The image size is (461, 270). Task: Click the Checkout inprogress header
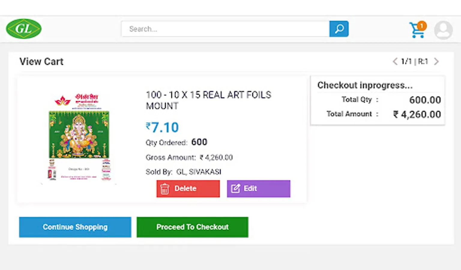pyautogui.click(x=365, y=85)
